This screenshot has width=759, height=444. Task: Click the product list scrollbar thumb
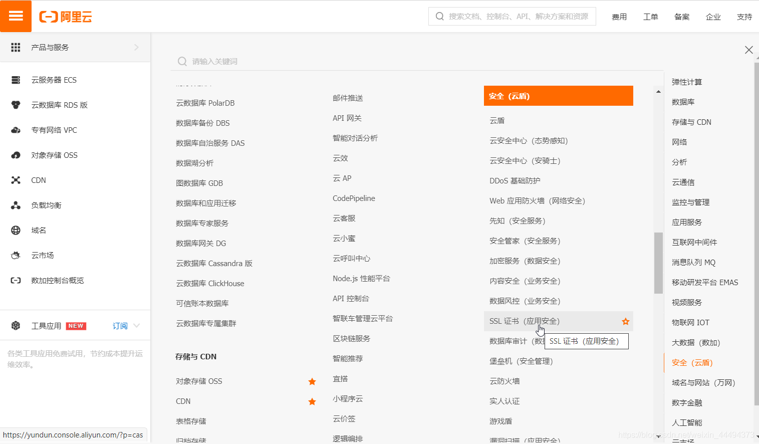tap(658, 263)
